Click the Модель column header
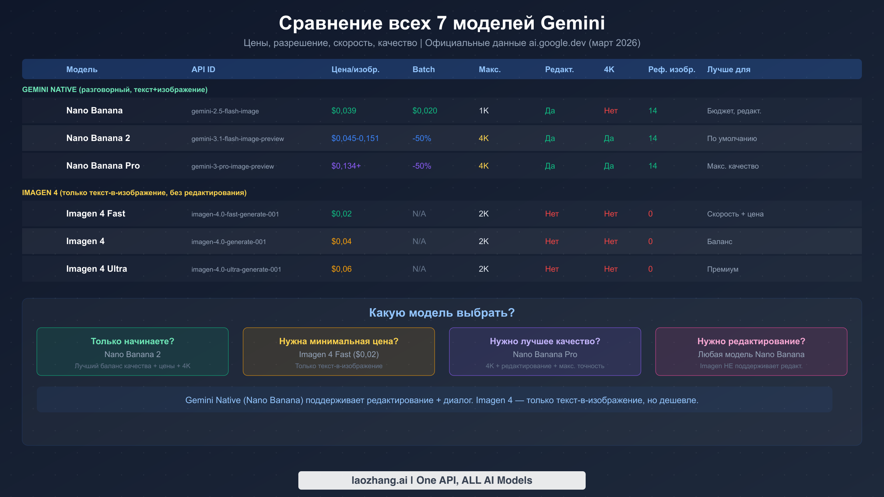This screenshot has height=497, width=884. 81,69
